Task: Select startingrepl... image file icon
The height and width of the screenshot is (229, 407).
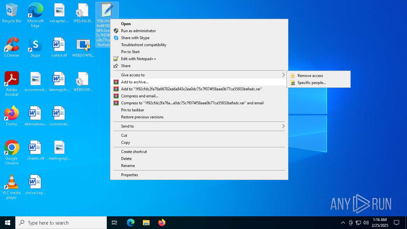Action: tap(59, 151)
